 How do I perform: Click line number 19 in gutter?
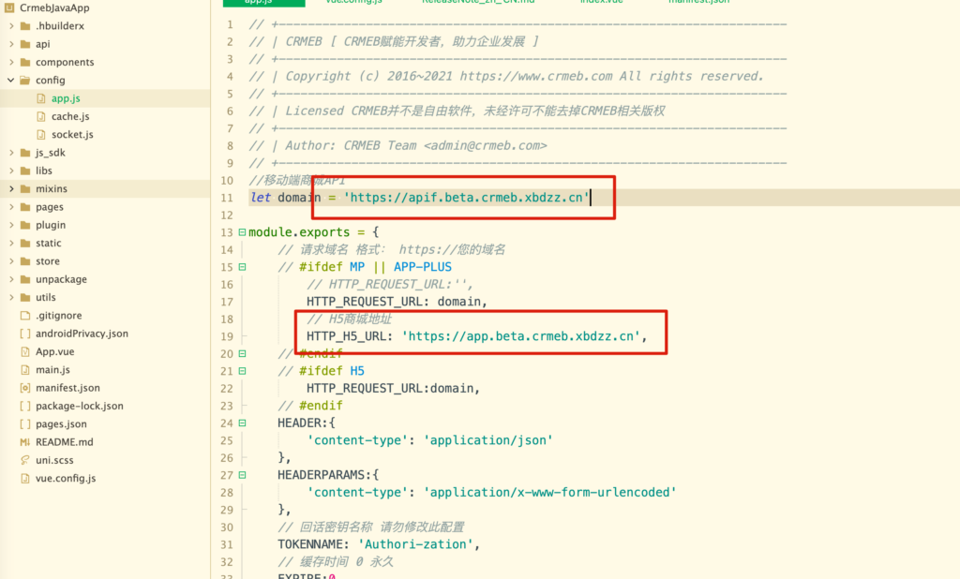click(x=227, y=336)
